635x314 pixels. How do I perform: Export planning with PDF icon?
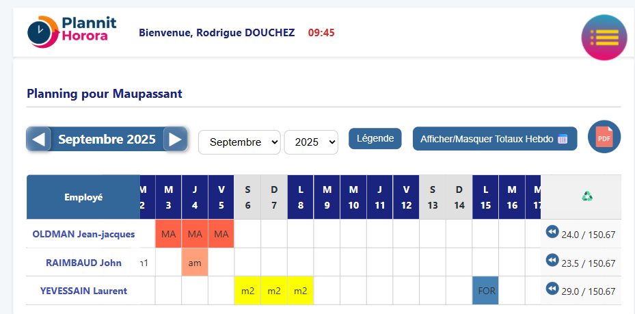click(604, 137)
